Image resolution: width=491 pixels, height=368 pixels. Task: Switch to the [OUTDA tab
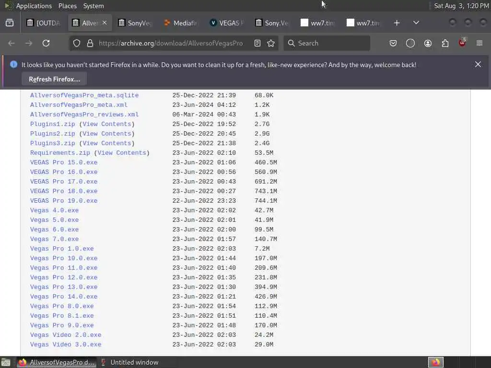[44, 23]
